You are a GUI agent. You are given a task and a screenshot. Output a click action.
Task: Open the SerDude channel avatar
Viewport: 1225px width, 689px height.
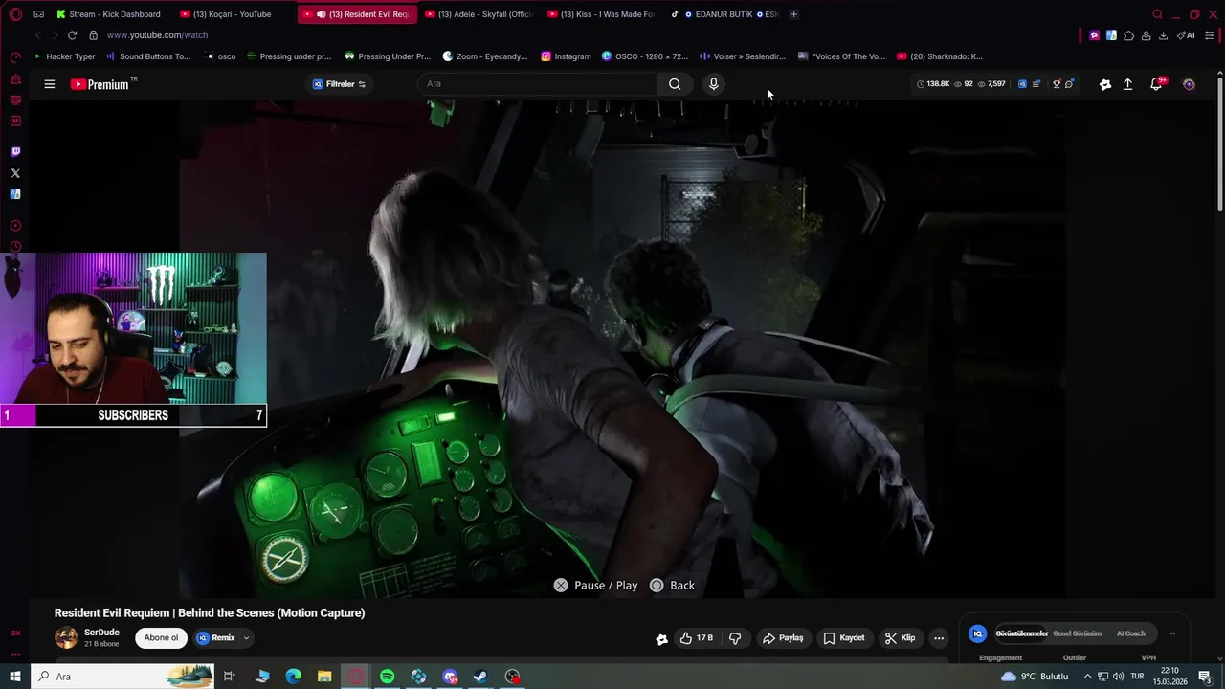[x=66, y=637]
